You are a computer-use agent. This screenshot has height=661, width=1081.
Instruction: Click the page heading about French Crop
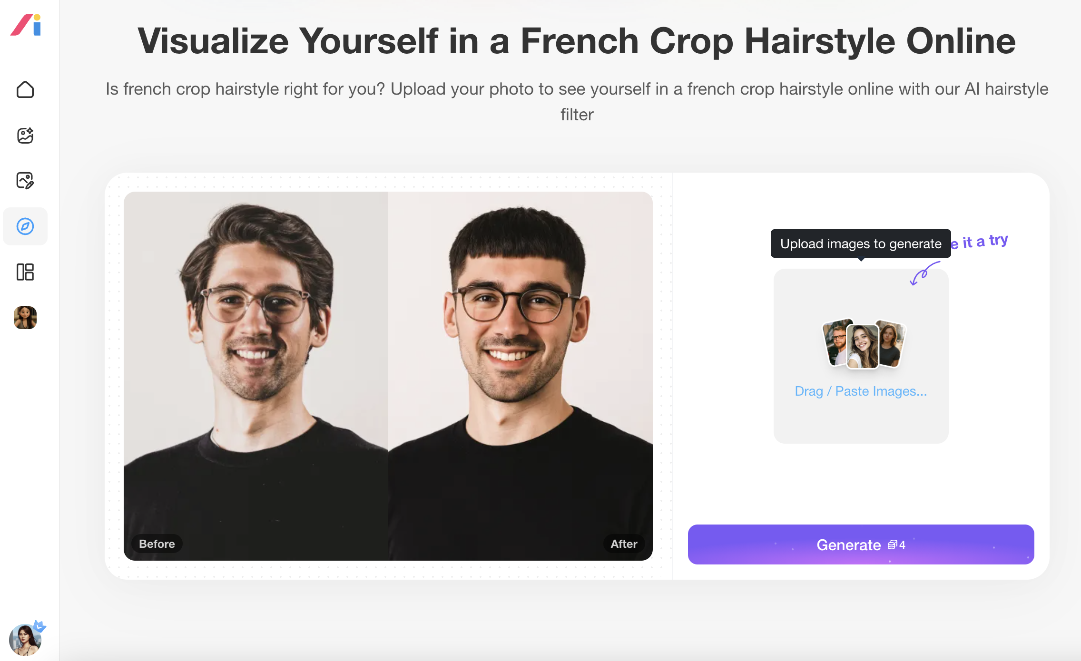(x=577, y=41)
